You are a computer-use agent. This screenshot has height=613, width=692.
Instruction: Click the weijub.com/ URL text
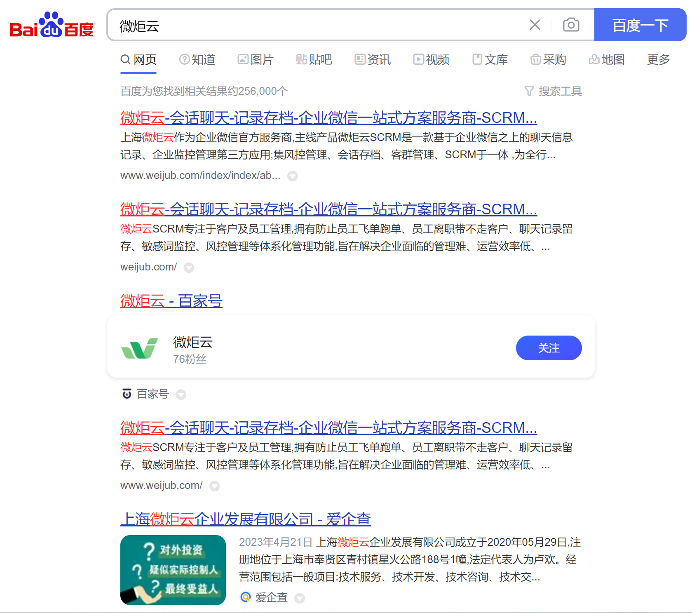click(x=148, y=267)
